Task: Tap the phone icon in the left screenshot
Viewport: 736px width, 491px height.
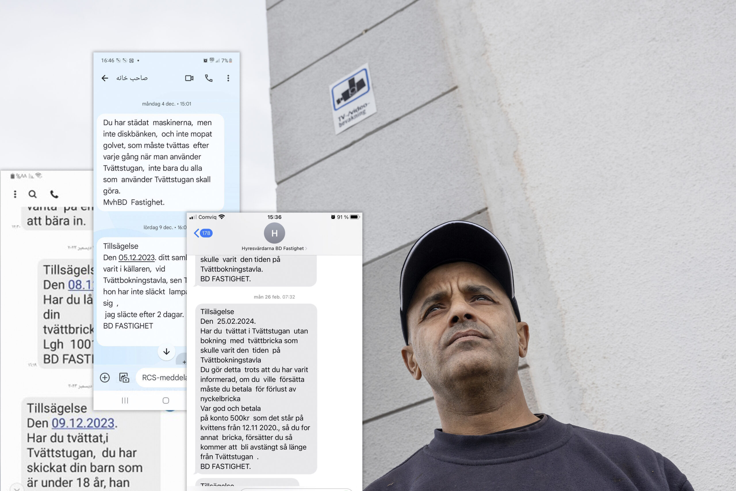Action: (54, 194)
